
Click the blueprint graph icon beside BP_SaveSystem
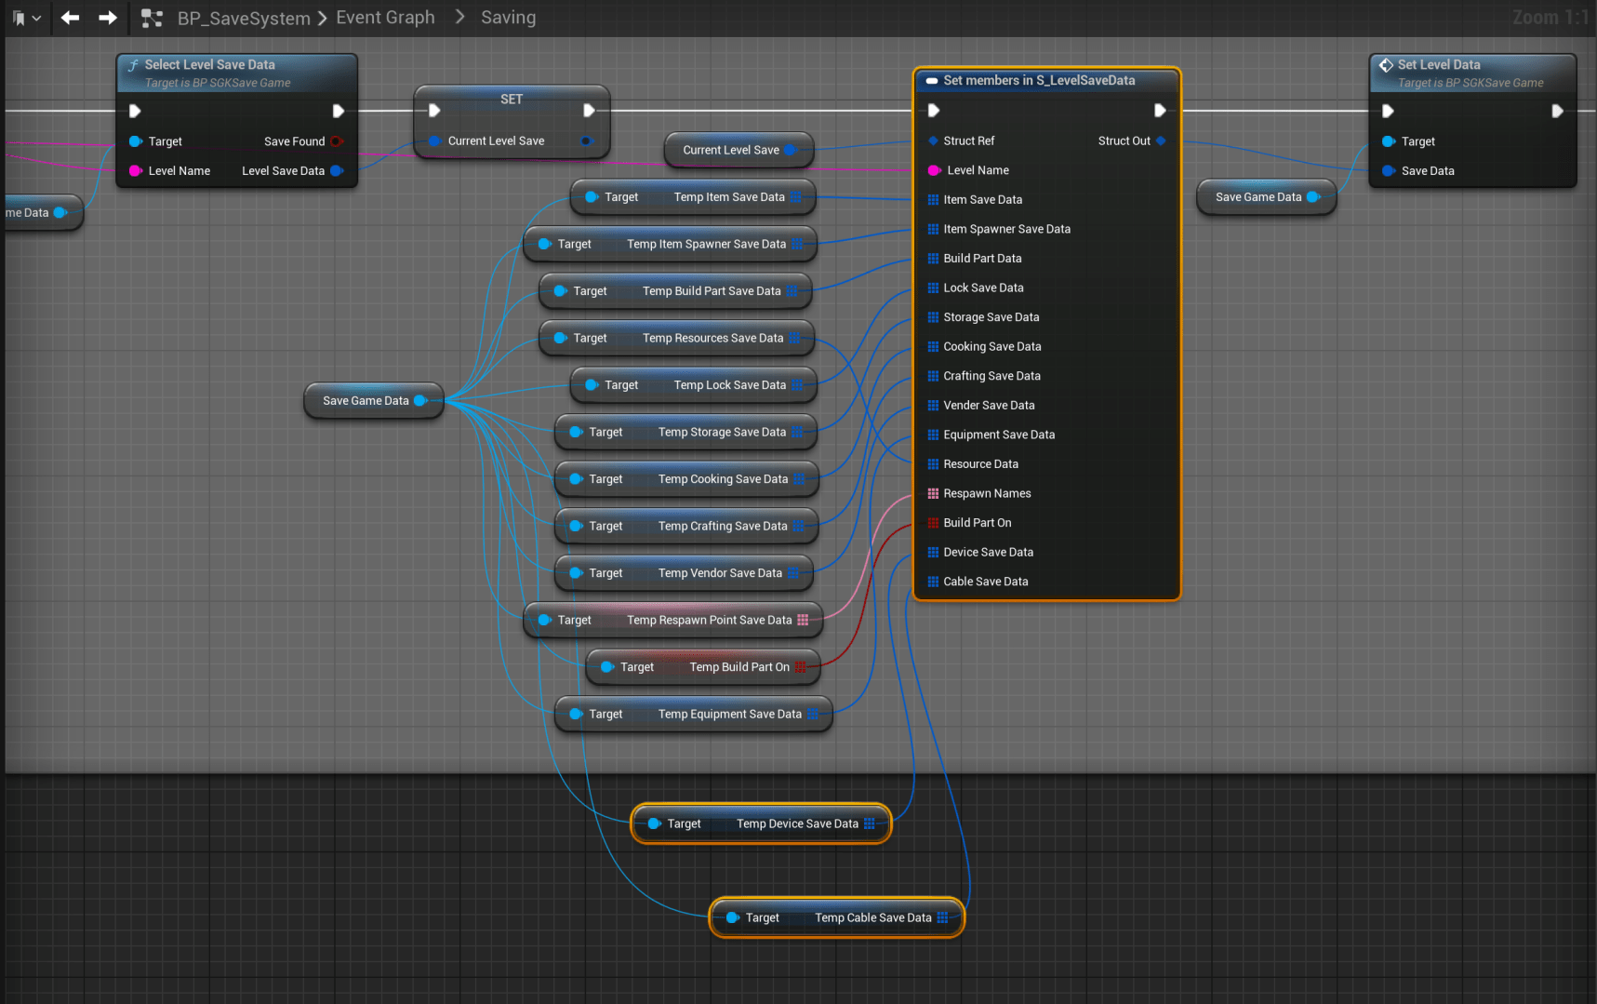click(152, 18)
